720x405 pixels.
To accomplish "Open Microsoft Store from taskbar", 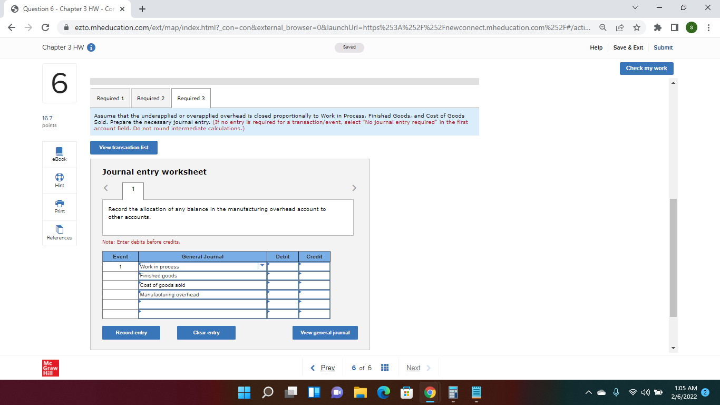I will click(x=407, y=392).
